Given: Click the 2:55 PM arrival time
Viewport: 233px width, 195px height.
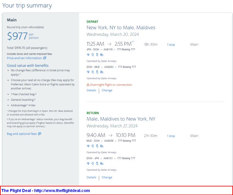Looking at the screenshot, I should [123, 44].
